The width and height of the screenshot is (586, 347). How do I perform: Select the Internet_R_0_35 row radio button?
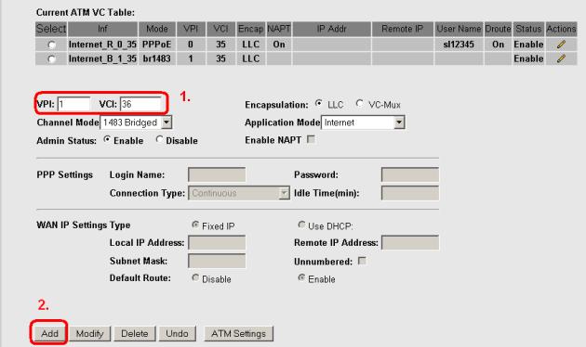(51, 45)
